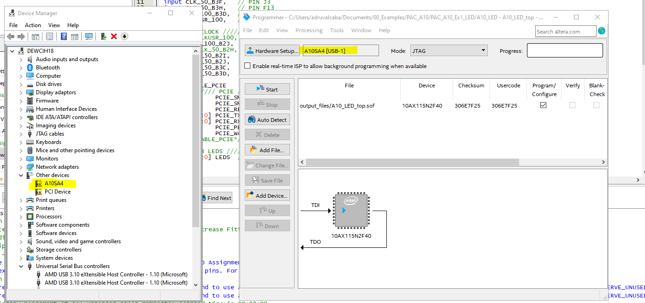Open Edit menu in Programmer
The height and width of the screenshot is (303, 645).
tap(264, 30)
